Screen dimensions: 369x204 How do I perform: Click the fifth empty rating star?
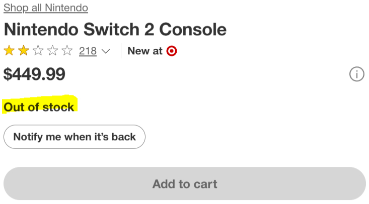pyautogui.click(x=67, y=51)
